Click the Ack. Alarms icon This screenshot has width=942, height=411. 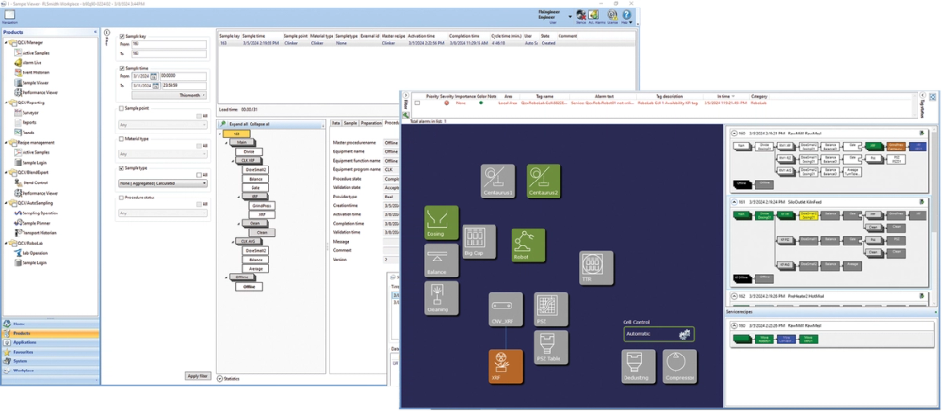point(595,16)
